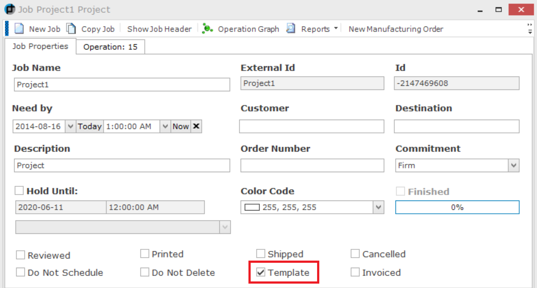Open the Need by date picker dropdown
Viewport: 537px width, 288px height.
point(70,126)
